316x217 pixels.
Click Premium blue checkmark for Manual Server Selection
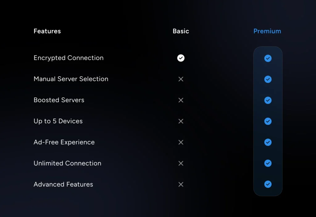click(x=268, y=79)
